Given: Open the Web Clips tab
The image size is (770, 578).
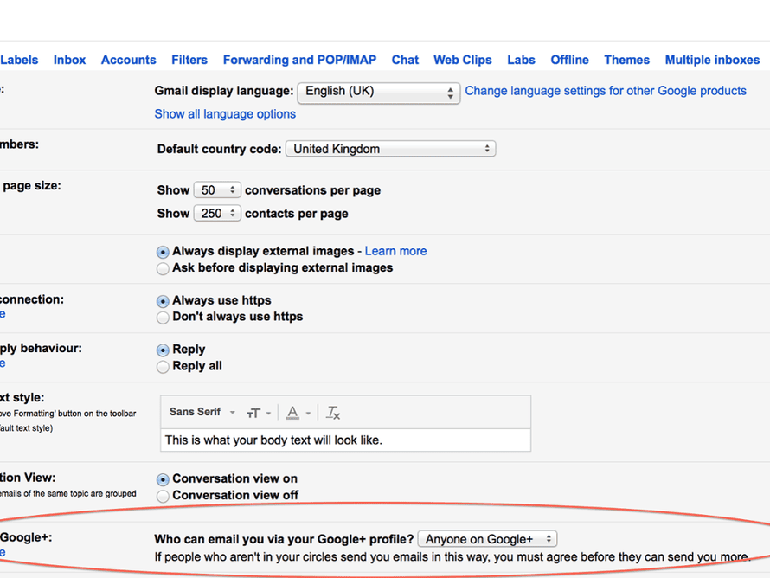Looking at the screenshot, I should [463, 60].
